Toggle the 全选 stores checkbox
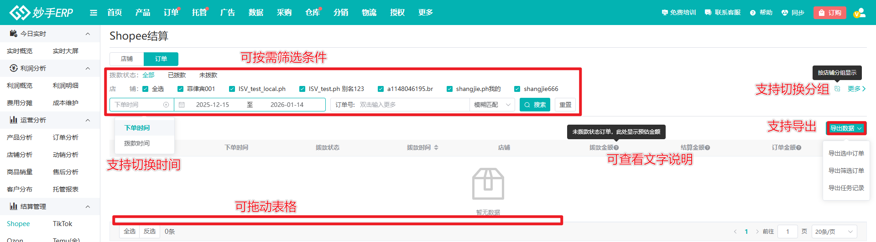This screenshot has width=876, height=242. (x=146, y=89)
